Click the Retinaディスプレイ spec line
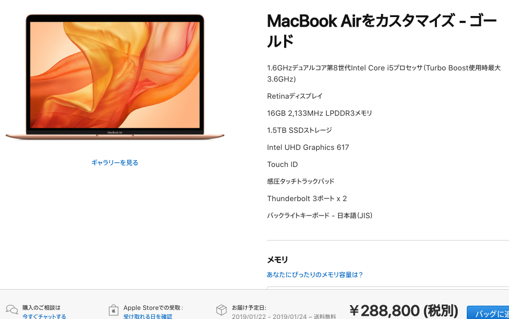This screenshot has width=509, height=319. point(295,96)
